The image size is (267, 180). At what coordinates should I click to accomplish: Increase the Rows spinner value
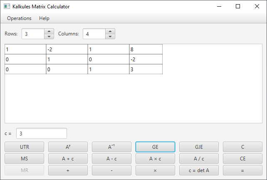pos(49,31)
